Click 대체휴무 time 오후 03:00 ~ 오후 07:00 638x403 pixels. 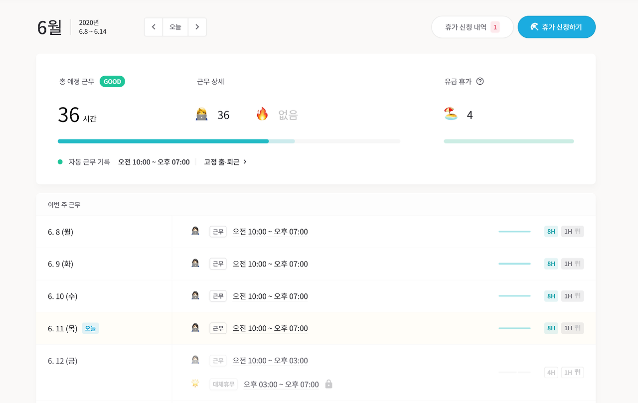[x=281, y=385]
